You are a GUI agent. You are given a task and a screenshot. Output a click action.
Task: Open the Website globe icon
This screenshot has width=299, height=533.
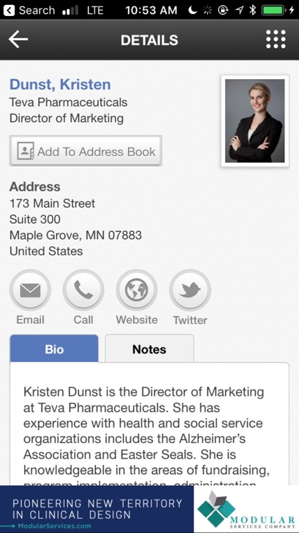coord(137,290)
